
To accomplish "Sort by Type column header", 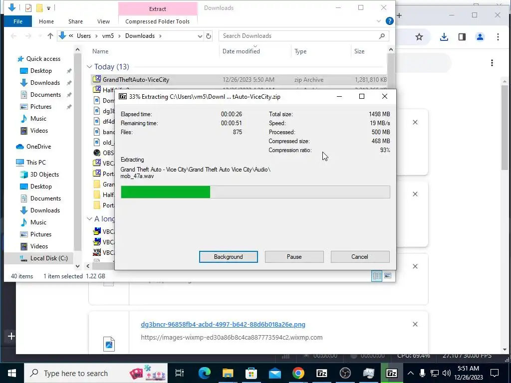I will pyautogui.click(x=300, y=51).
